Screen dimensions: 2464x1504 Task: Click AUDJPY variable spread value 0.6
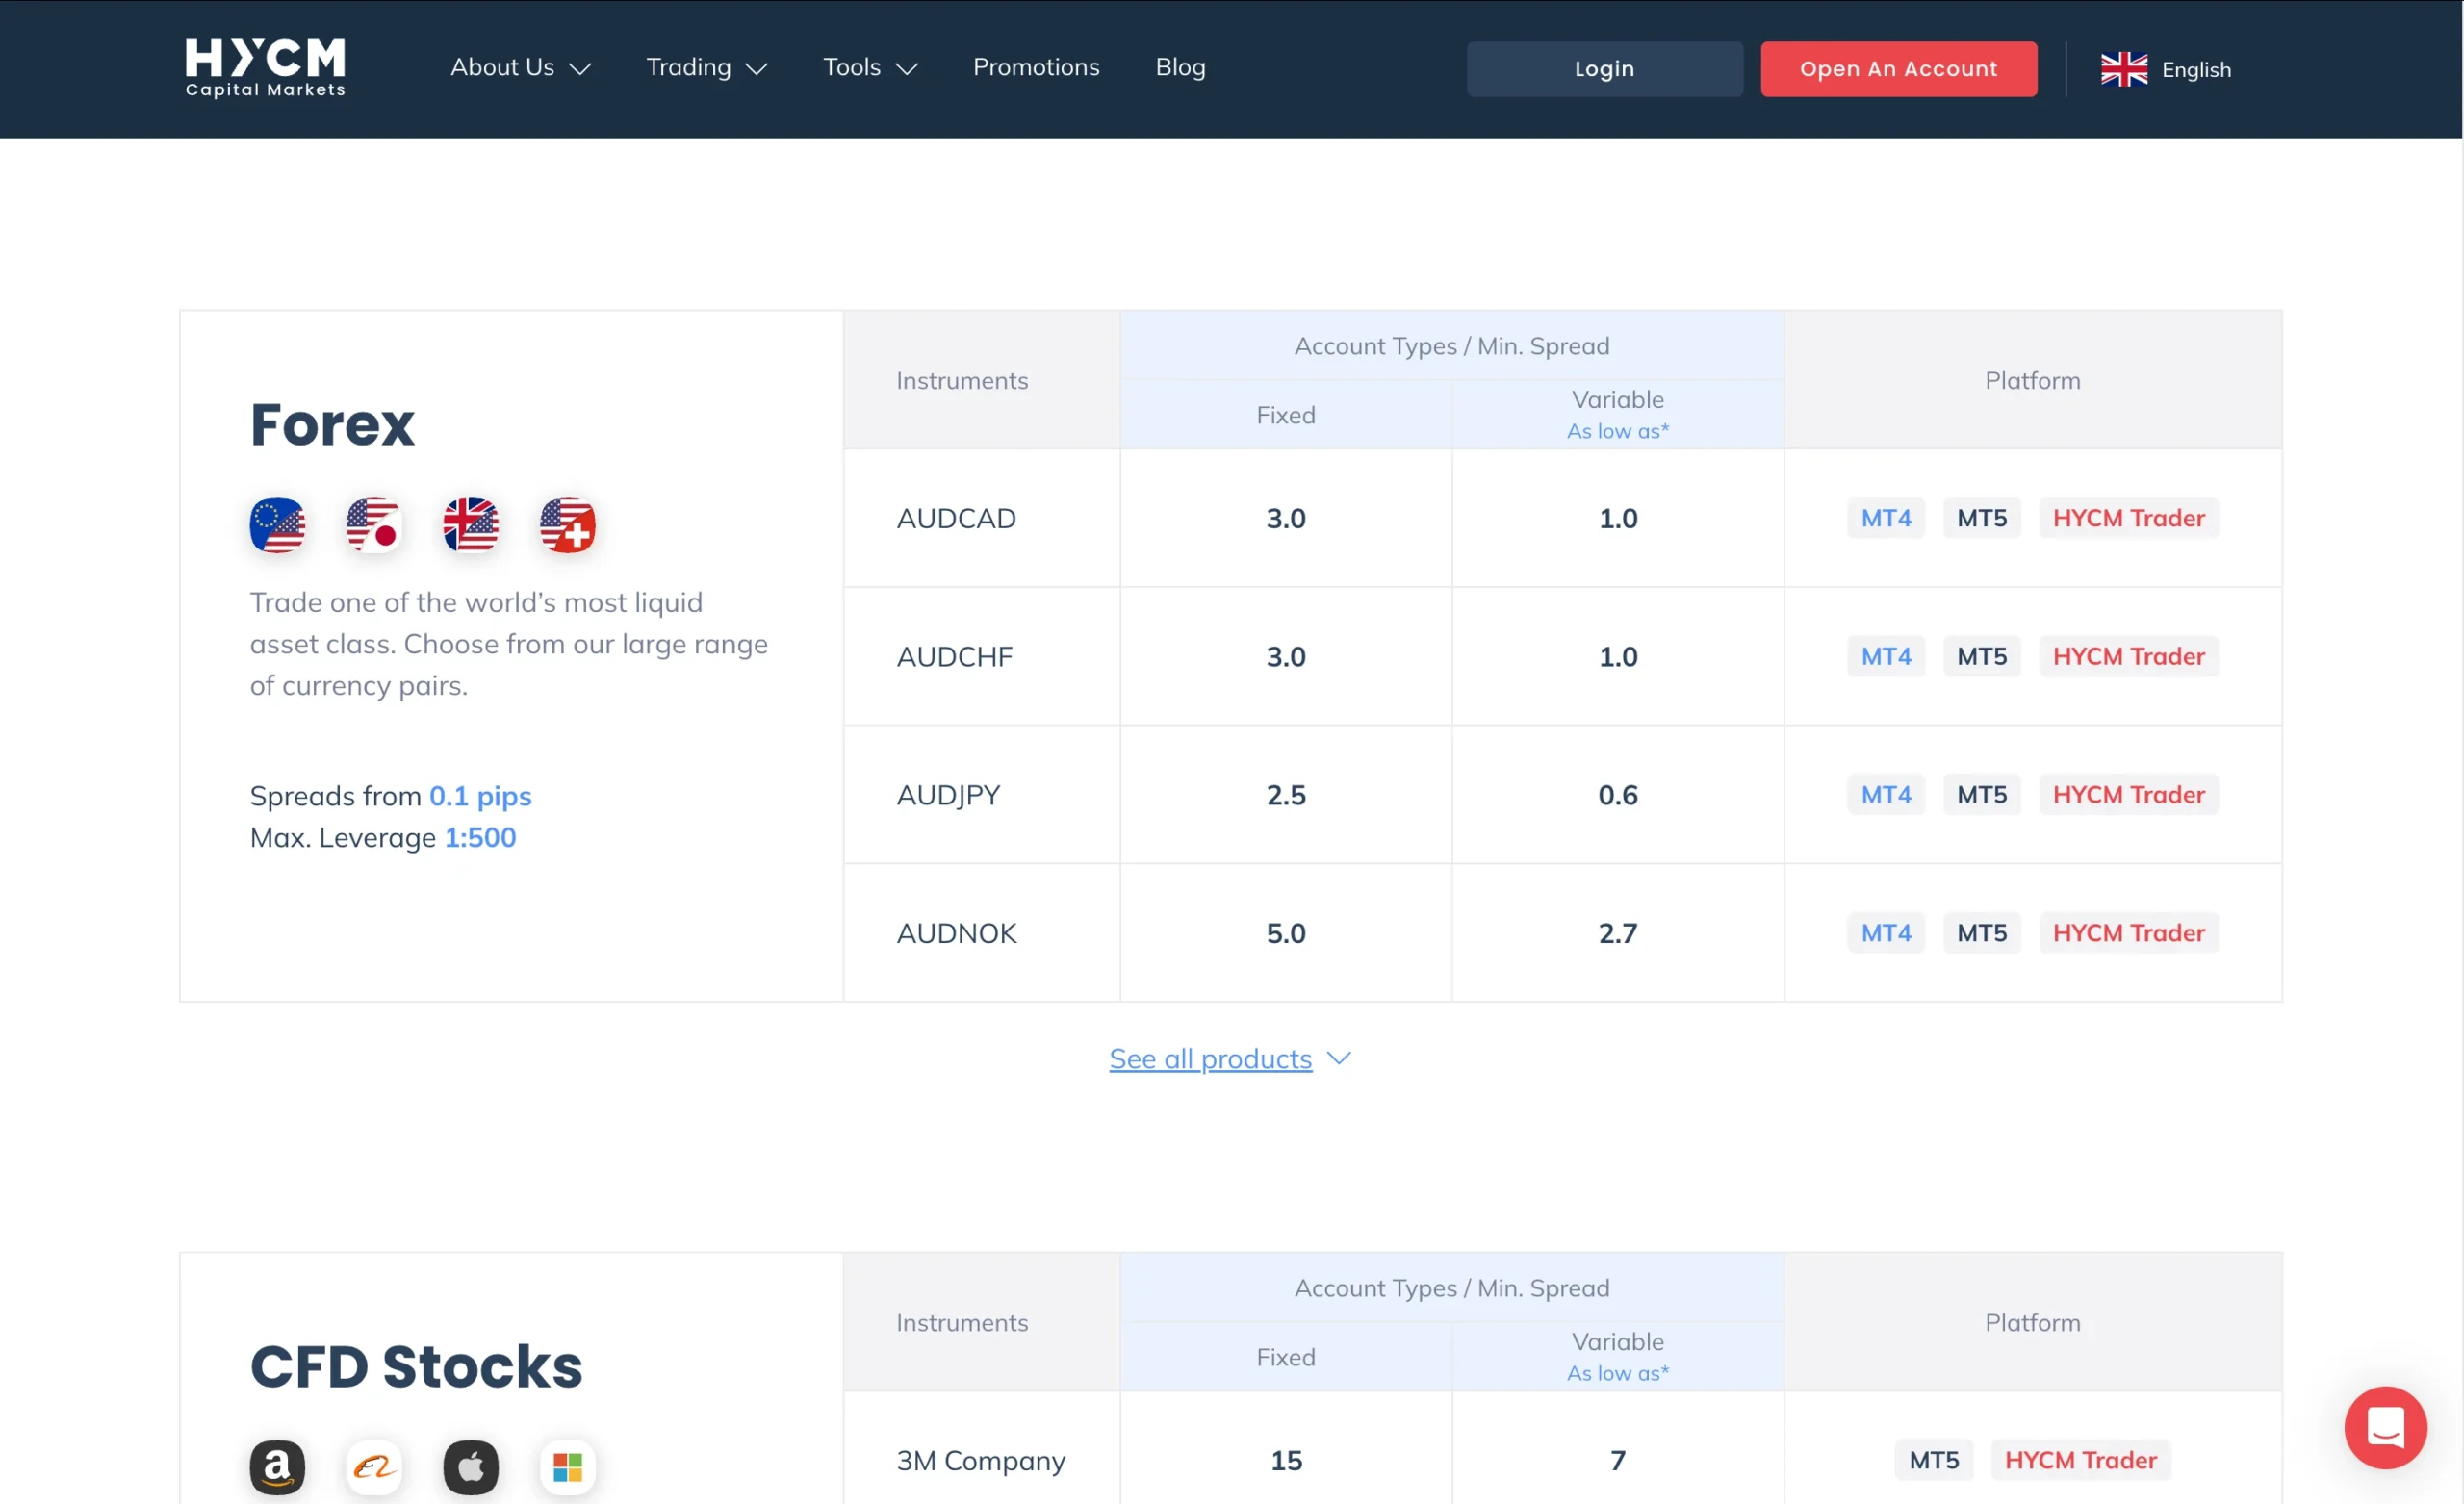1618,794
